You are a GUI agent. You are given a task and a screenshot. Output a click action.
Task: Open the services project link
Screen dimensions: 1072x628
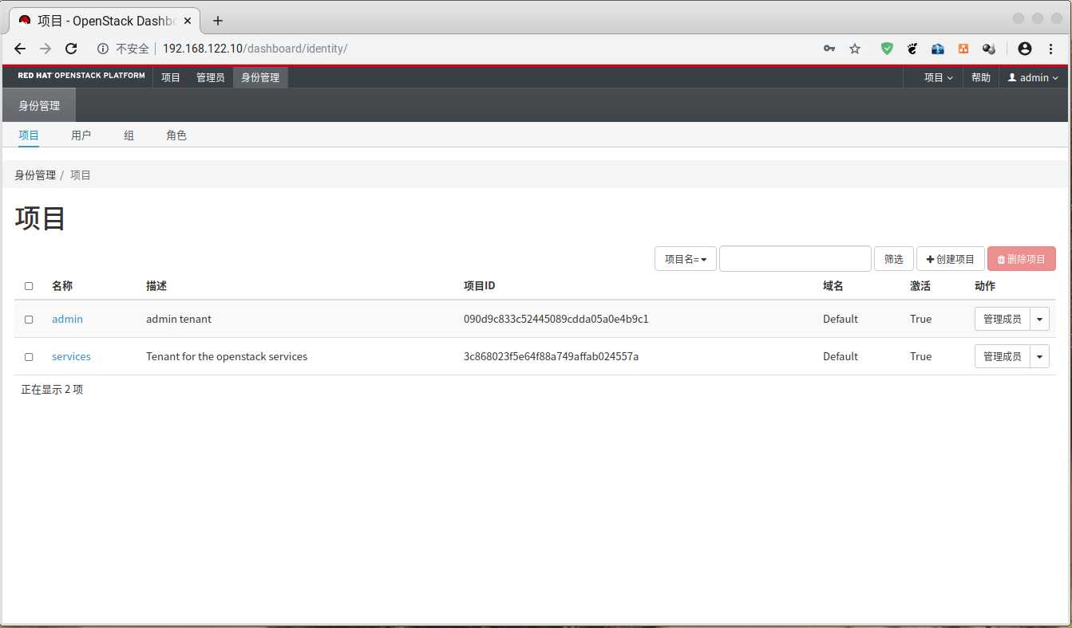pos(71,356)
